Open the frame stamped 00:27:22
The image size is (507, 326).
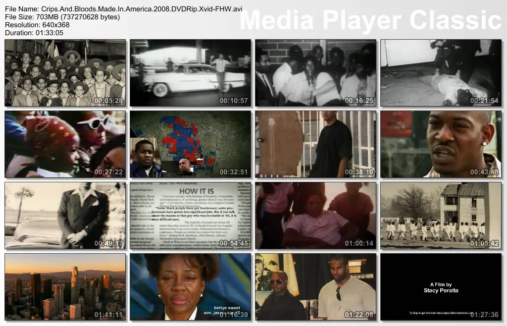(x=65, y=144)
